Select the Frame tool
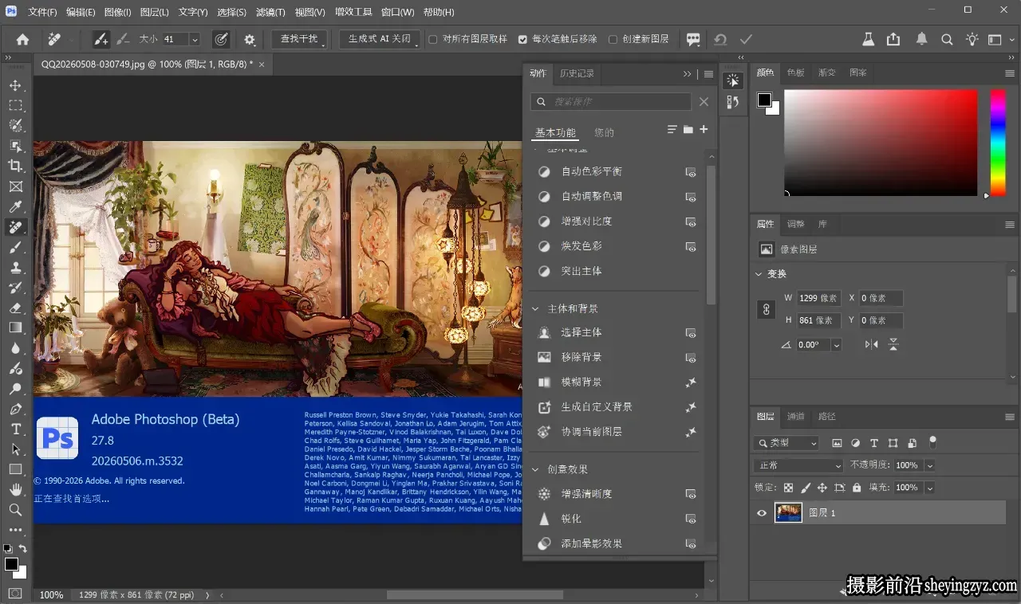Screen dimensions: 1021x604 (15, 186)
